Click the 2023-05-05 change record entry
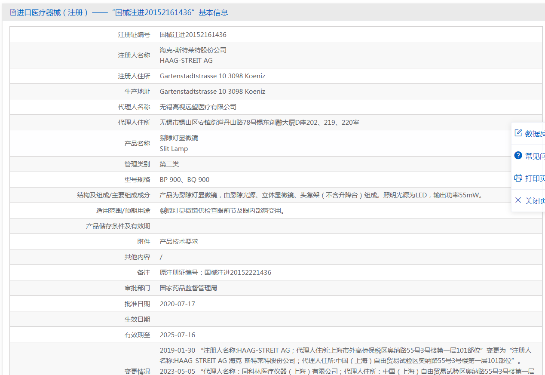 [x=347, y=372]
